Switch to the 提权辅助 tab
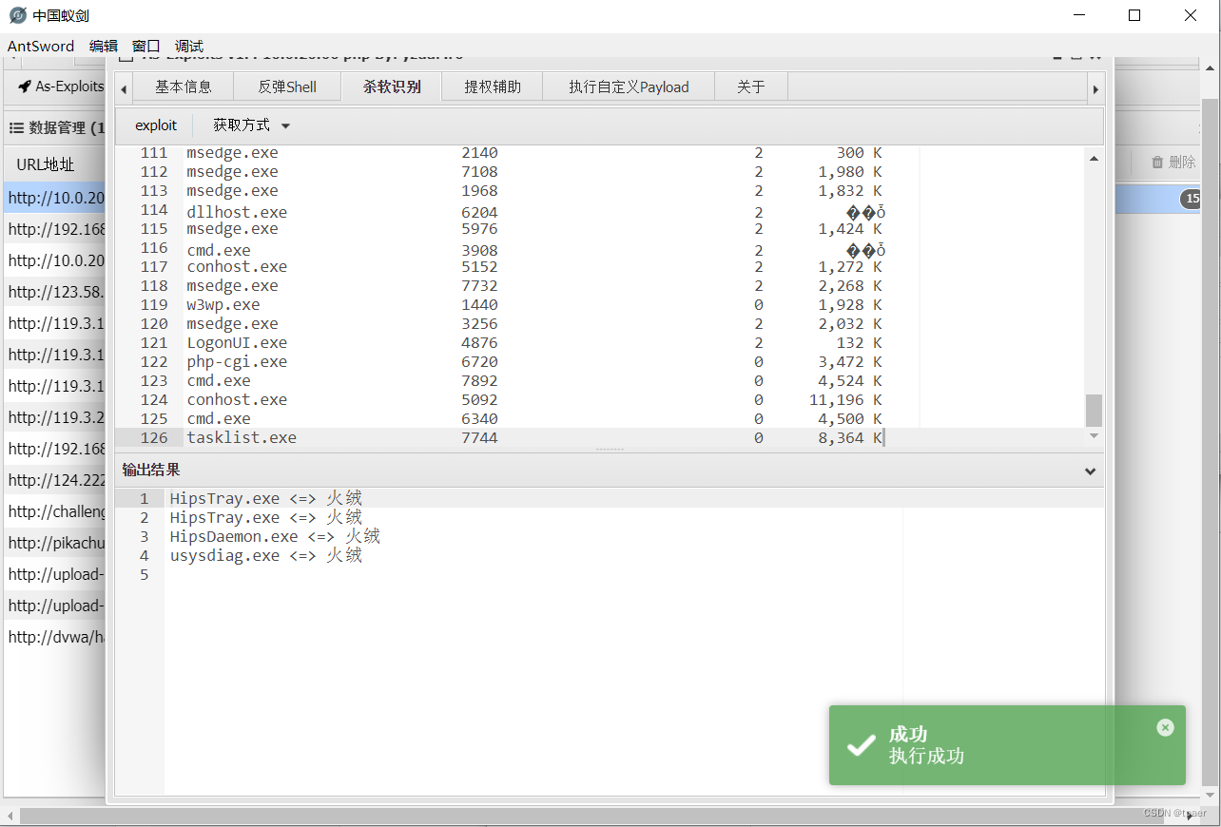 click(493, 87)
